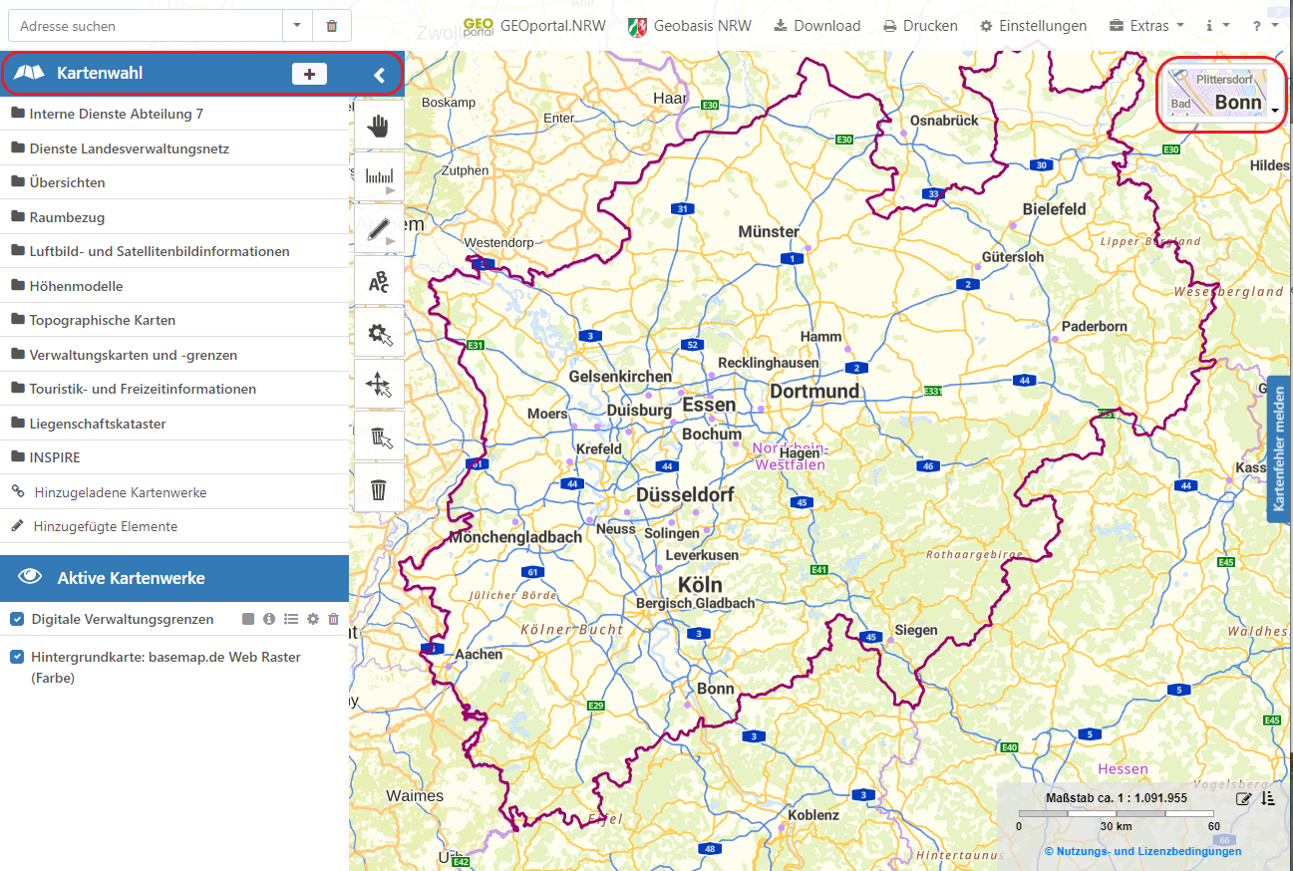Image resolution: width=1293 pixels, height=871 pixels.
Task: Uncheck the Digitale Verwaltungsgrenzen layer checkbox
Action: pos(17,619)
